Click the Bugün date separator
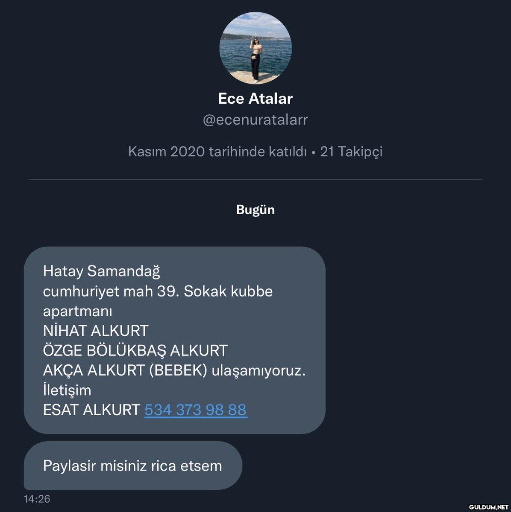 tap(255, 210)
